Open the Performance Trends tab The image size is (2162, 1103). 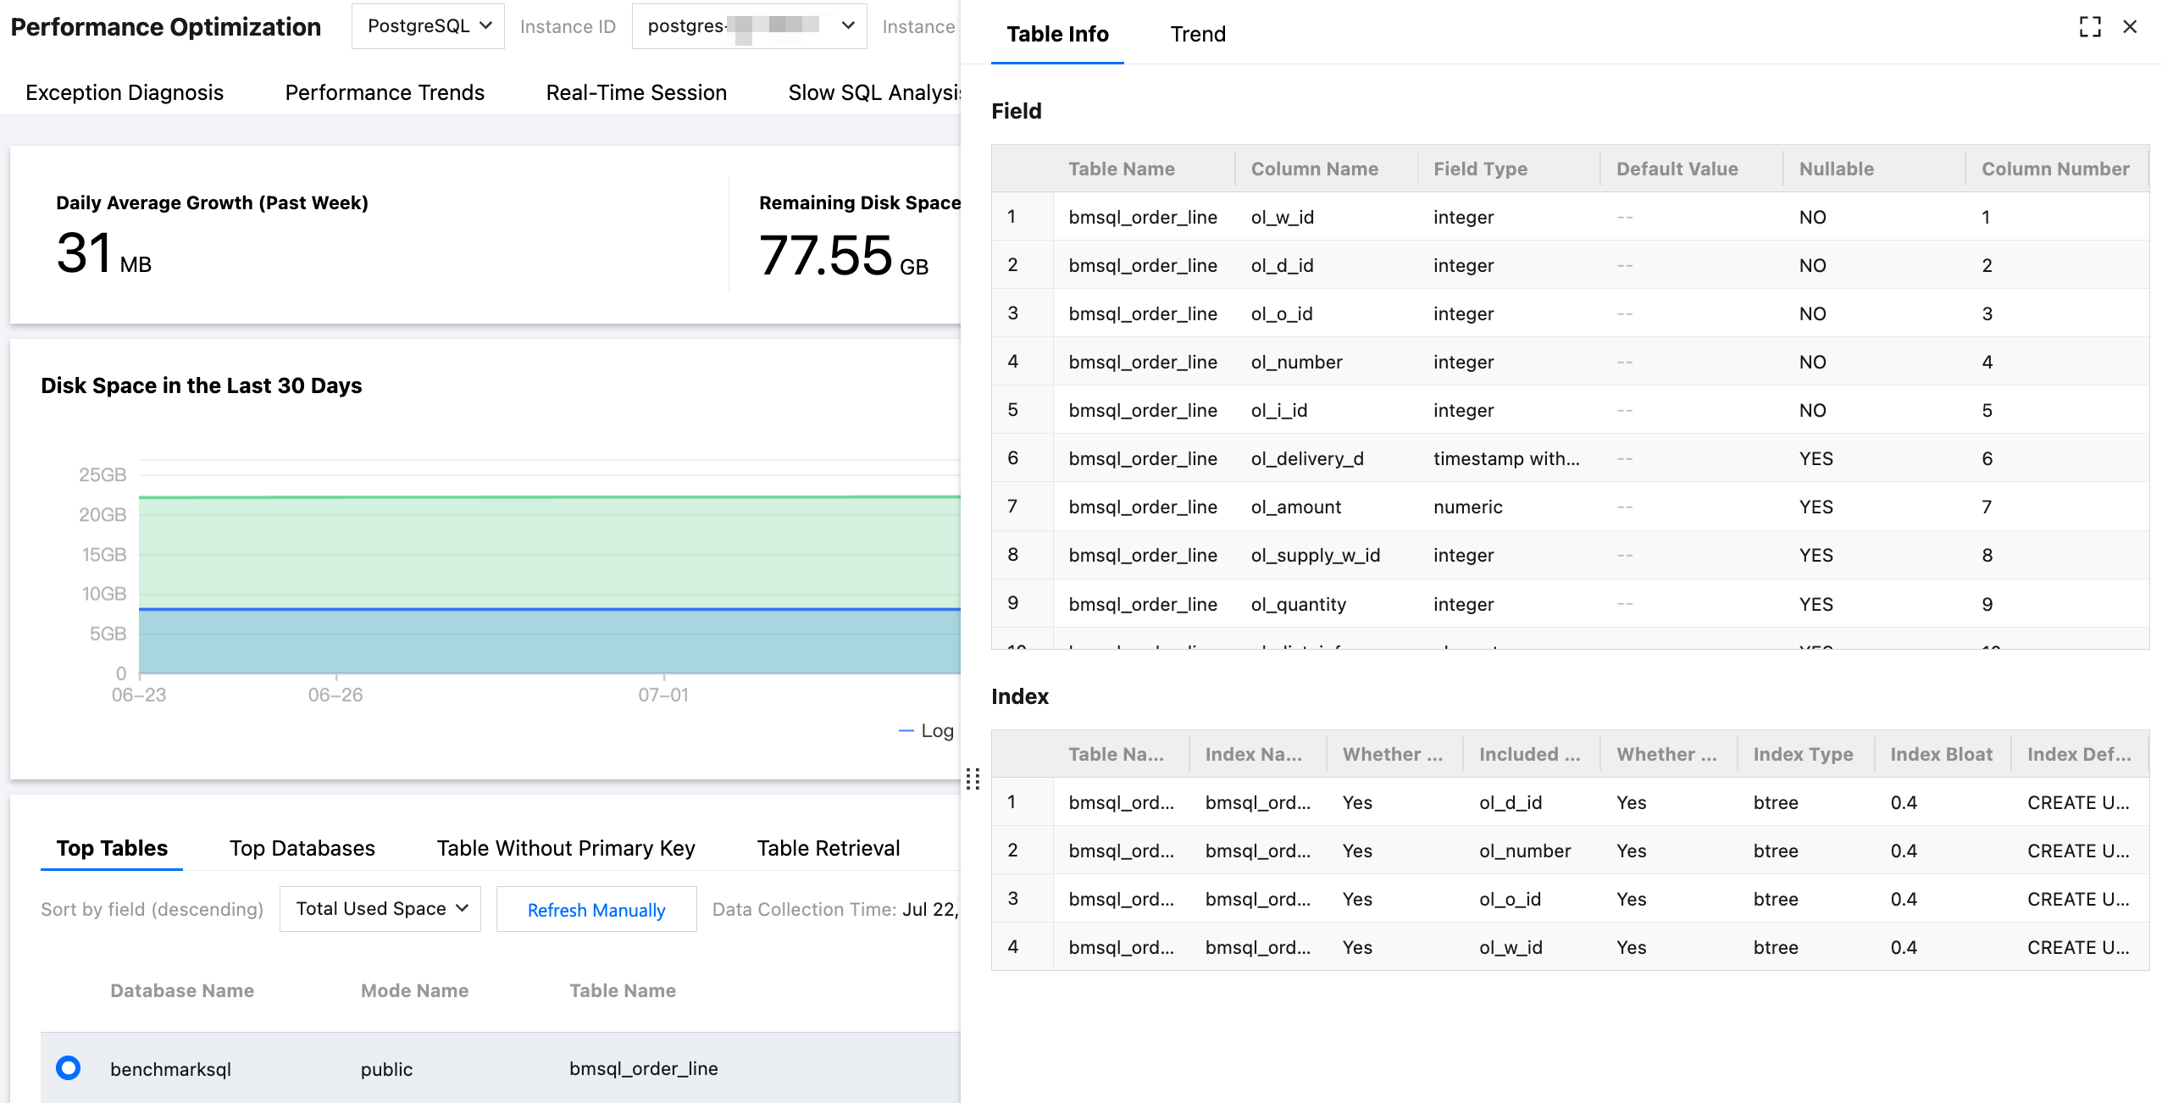point(385,92)
